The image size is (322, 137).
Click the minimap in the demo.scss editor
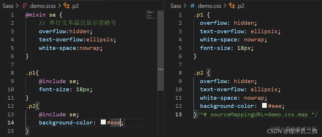[151, 15]
